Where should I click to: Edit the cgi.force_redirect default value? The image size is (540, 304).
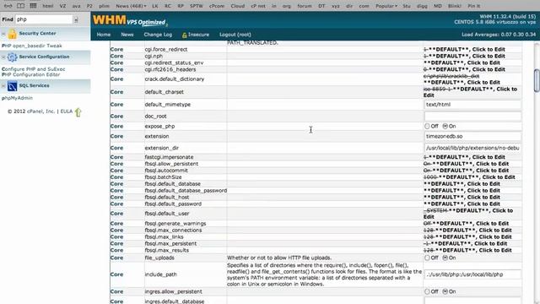464,49
